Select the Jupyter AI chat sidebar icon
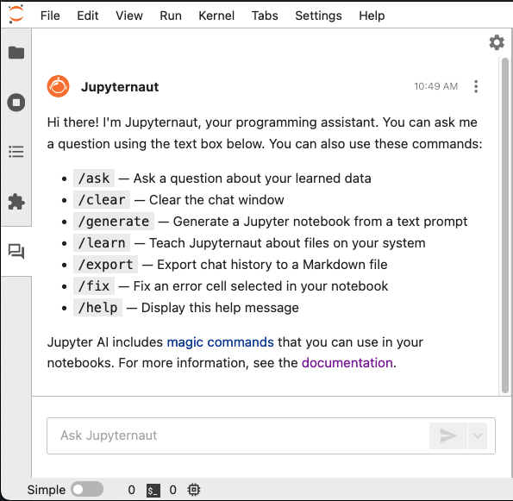513x501 pixels. click(x=16, y=251)
